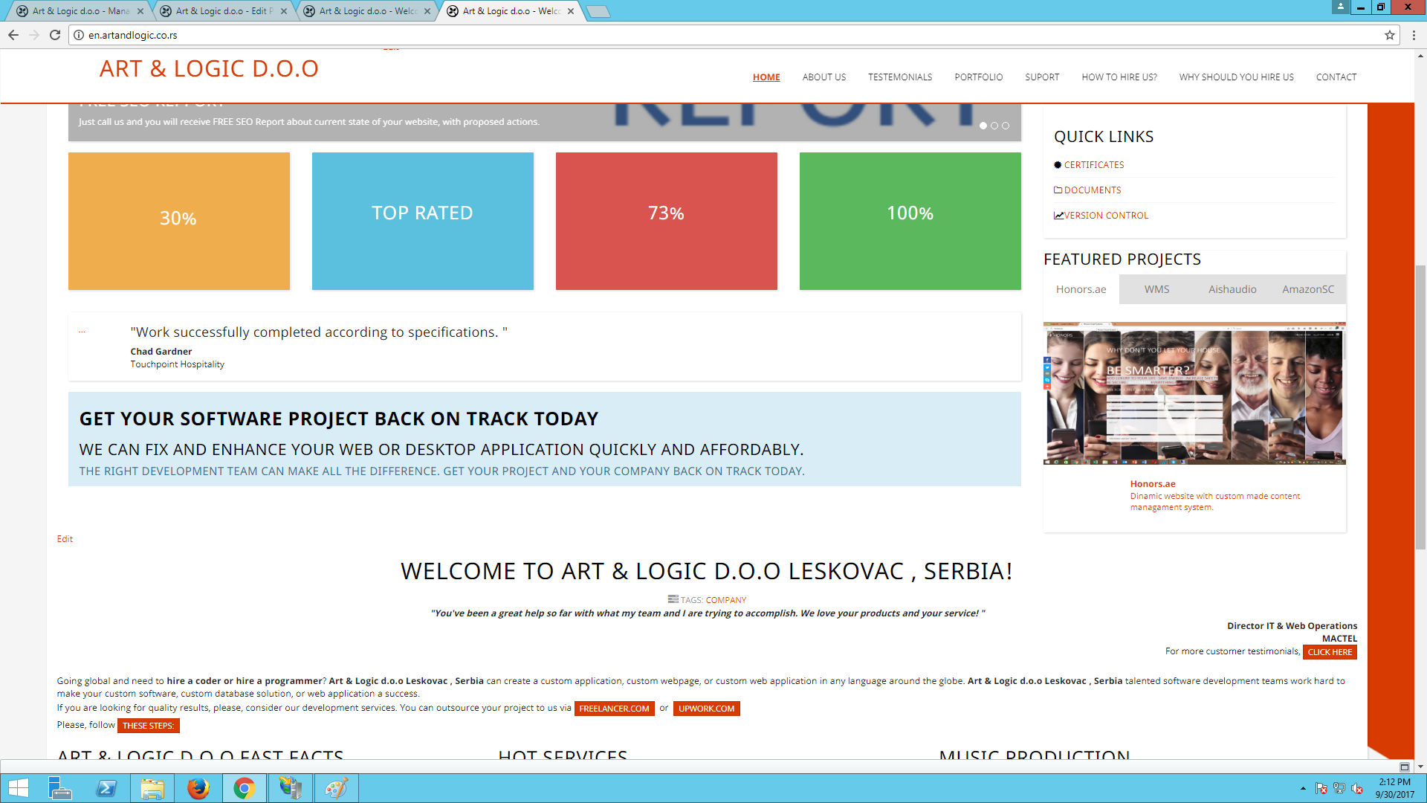Click the green 100% tile
The image size is (1427, 803).
[910, 221]
